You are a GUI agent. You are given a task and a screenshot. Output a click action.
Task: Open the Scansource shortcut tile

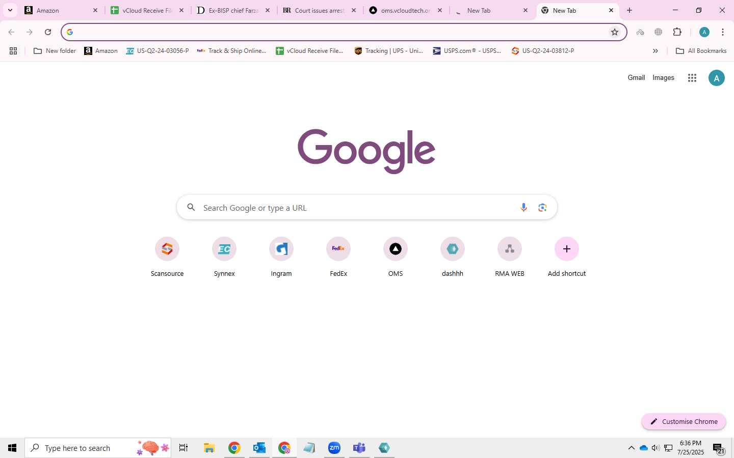point(167,257)
